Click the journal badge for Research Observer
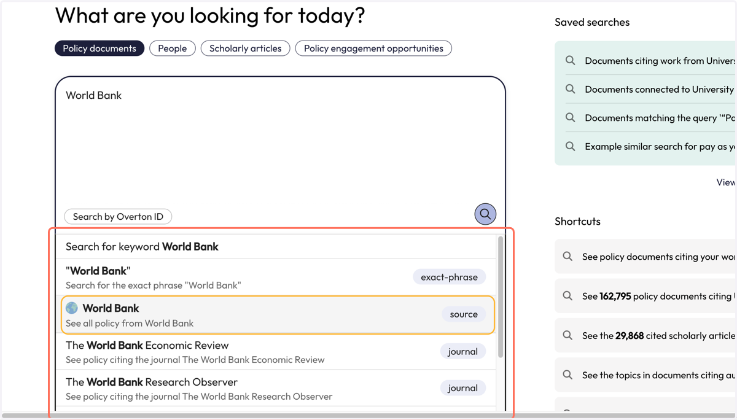 [462, 388]
